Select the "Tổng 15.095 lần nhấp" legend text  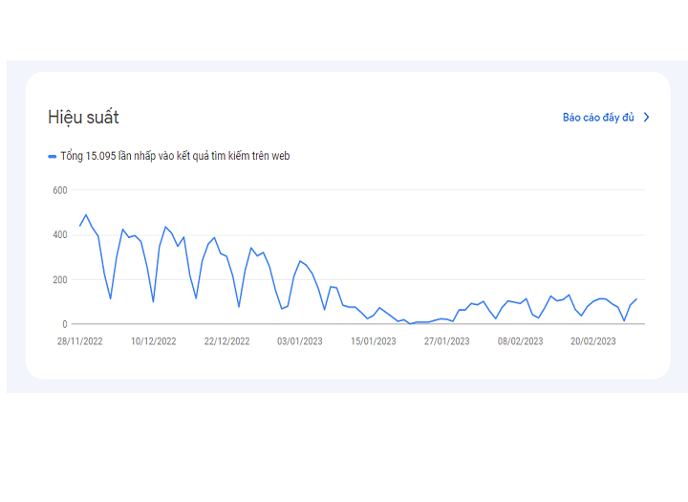click(174, 156)
